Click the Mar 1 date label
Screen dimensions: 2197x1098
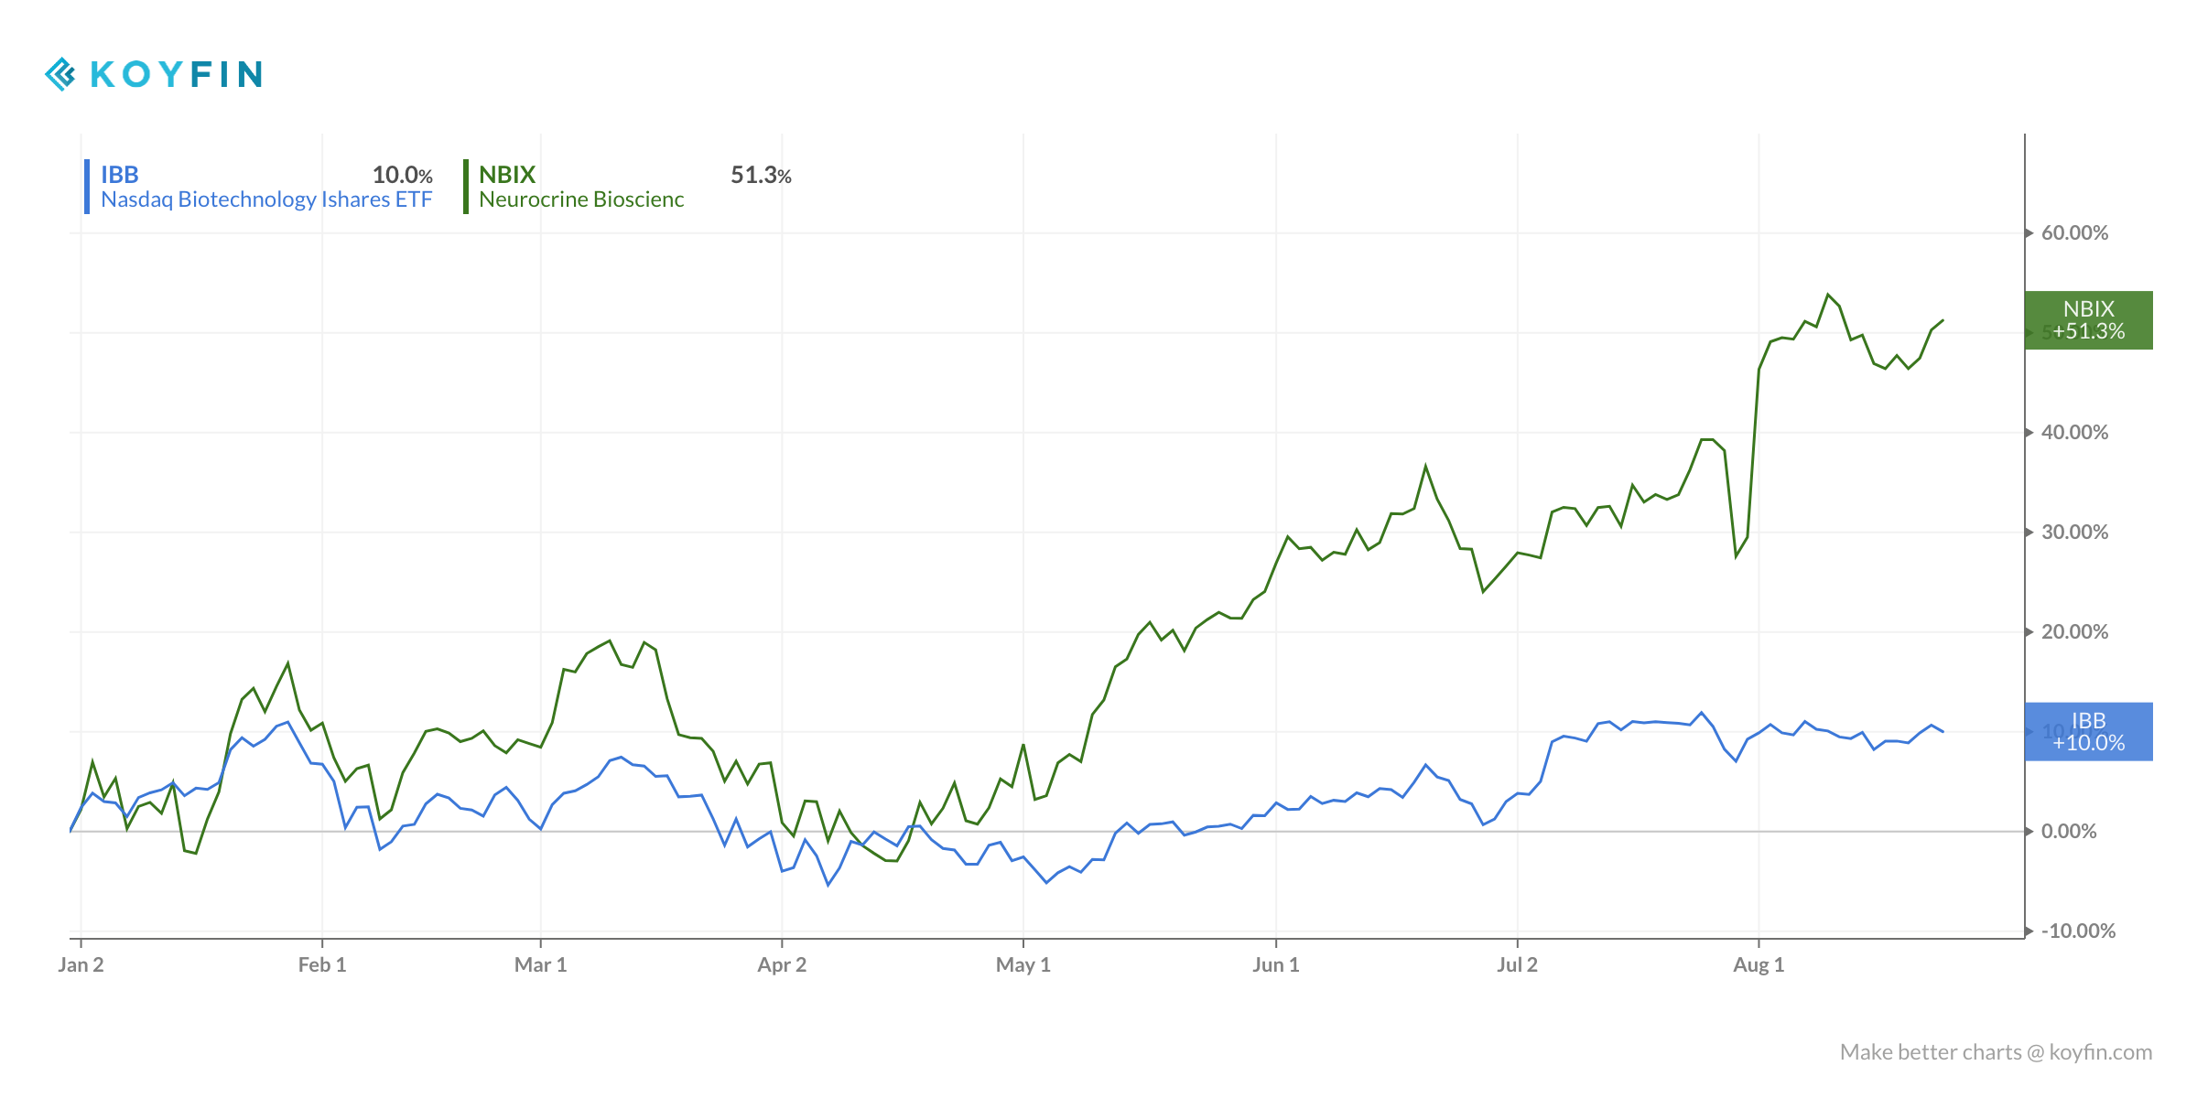(541, 965)
